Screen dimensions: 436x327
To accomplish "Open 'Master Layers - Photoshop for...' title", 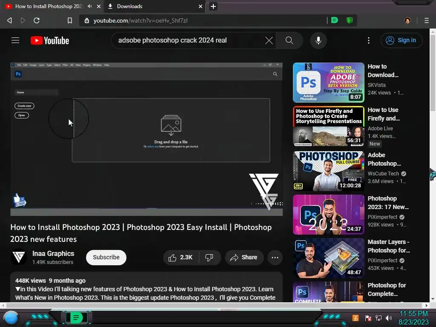I will (x=389, y=246).
